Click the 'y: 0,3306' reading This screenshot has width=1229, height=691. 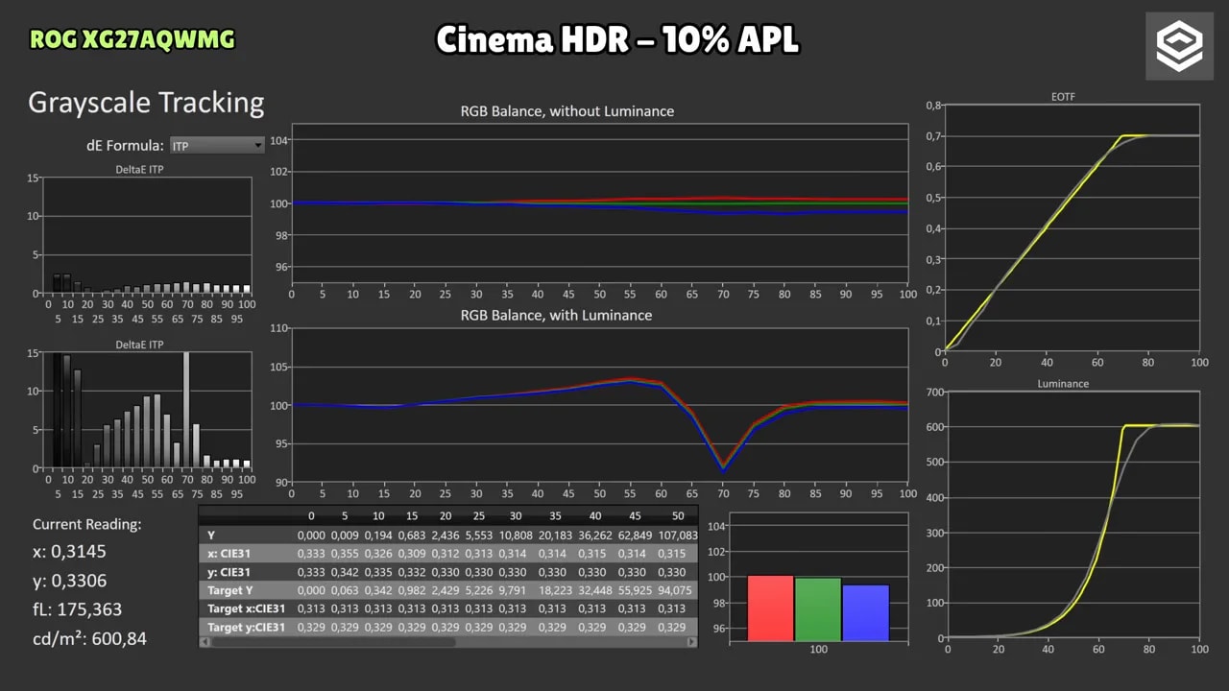coord(69,581)
